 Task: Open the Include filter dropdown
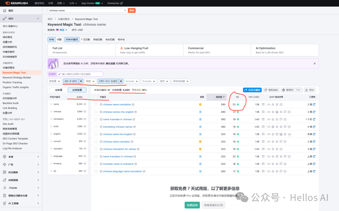tap(132, 81)
